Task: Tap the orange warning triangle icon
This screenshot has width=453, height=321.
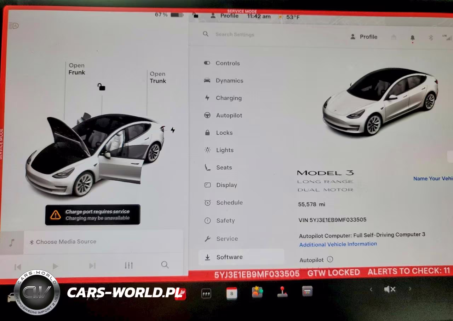Action: (x=56, y=215)
